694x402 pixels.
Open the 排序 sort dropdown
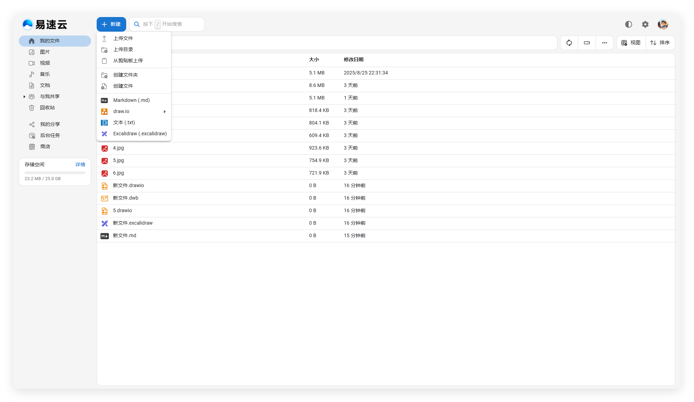point(660,43)
